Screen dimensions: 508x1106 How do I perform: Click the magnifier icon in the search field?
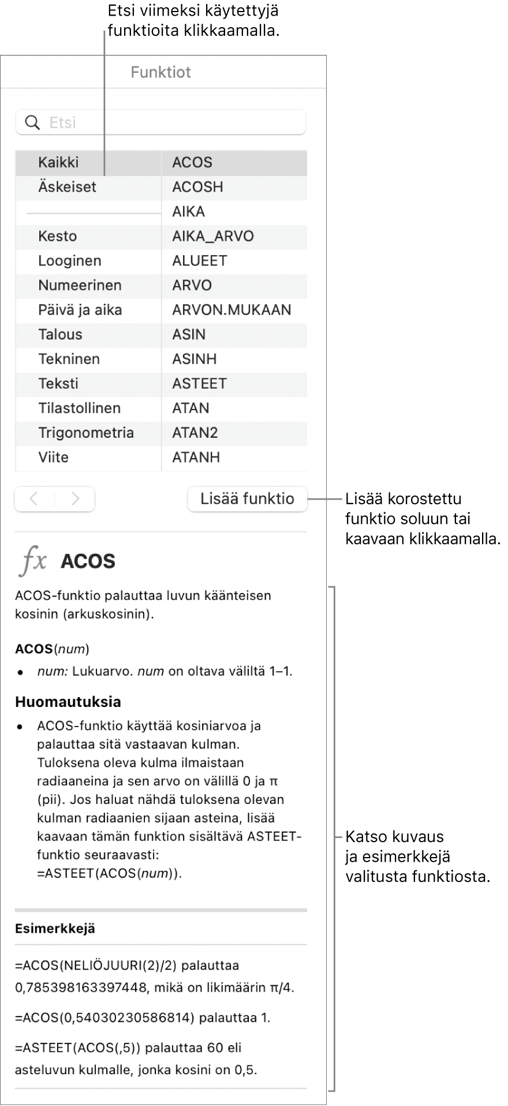32,122
